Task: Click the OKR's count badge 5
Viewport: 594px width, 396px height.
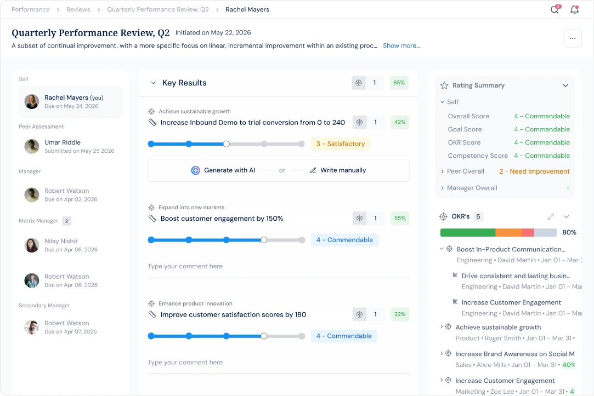Action: pyautogui.click(x=478, y=217)
